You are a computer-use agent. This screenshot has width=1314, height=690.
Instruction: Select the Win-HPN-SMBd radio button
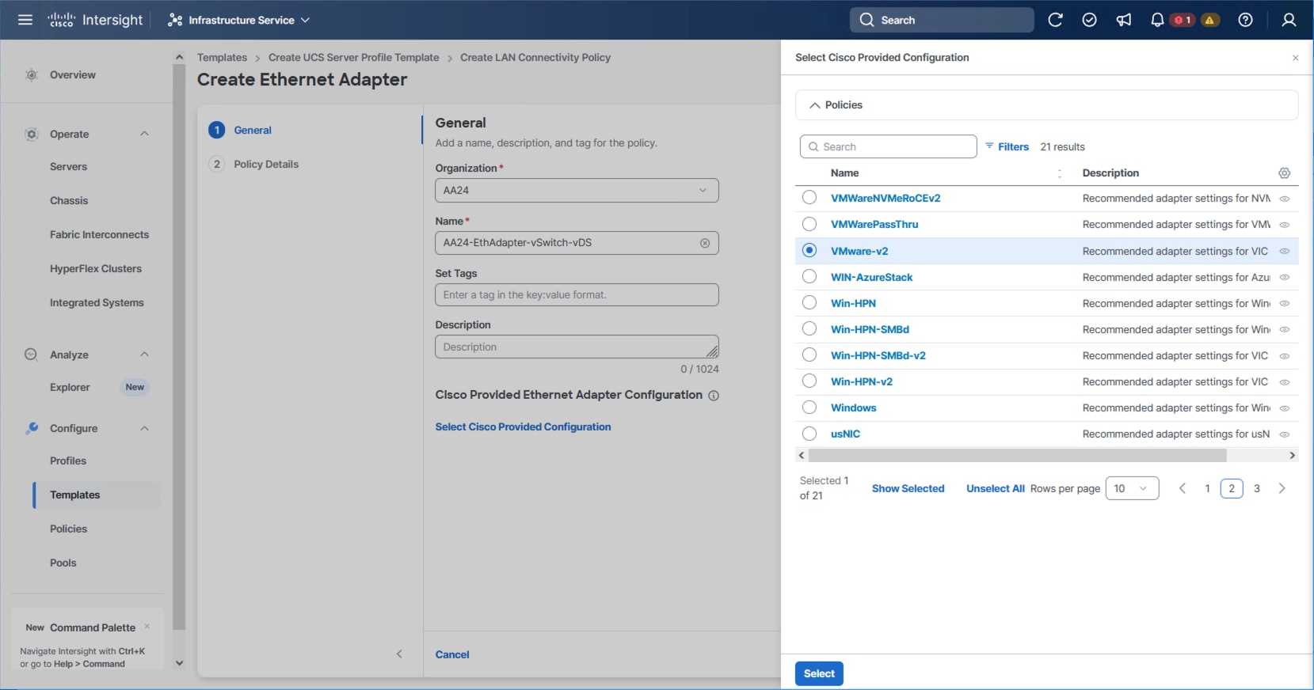pyautogui.click(x=809, y=328)
